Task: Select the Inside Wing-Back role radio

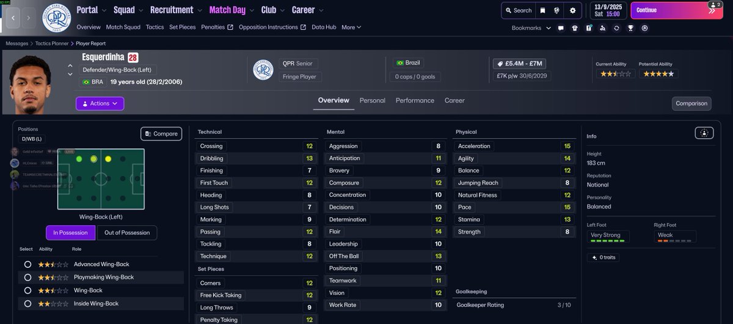Action: 27,303
